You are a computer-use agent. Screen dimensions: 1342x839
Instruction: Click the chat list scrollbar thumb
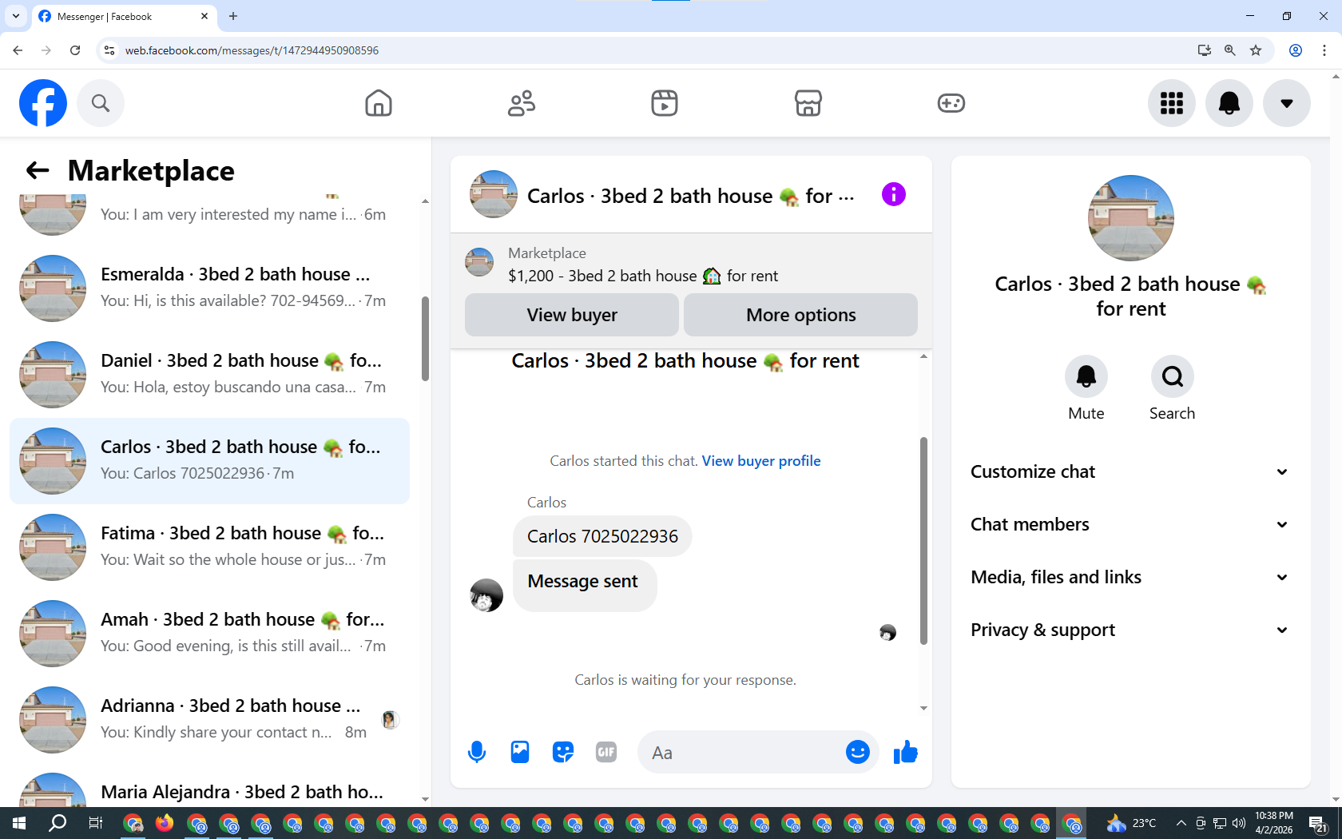pyautogui.click(x=425, y=339)
